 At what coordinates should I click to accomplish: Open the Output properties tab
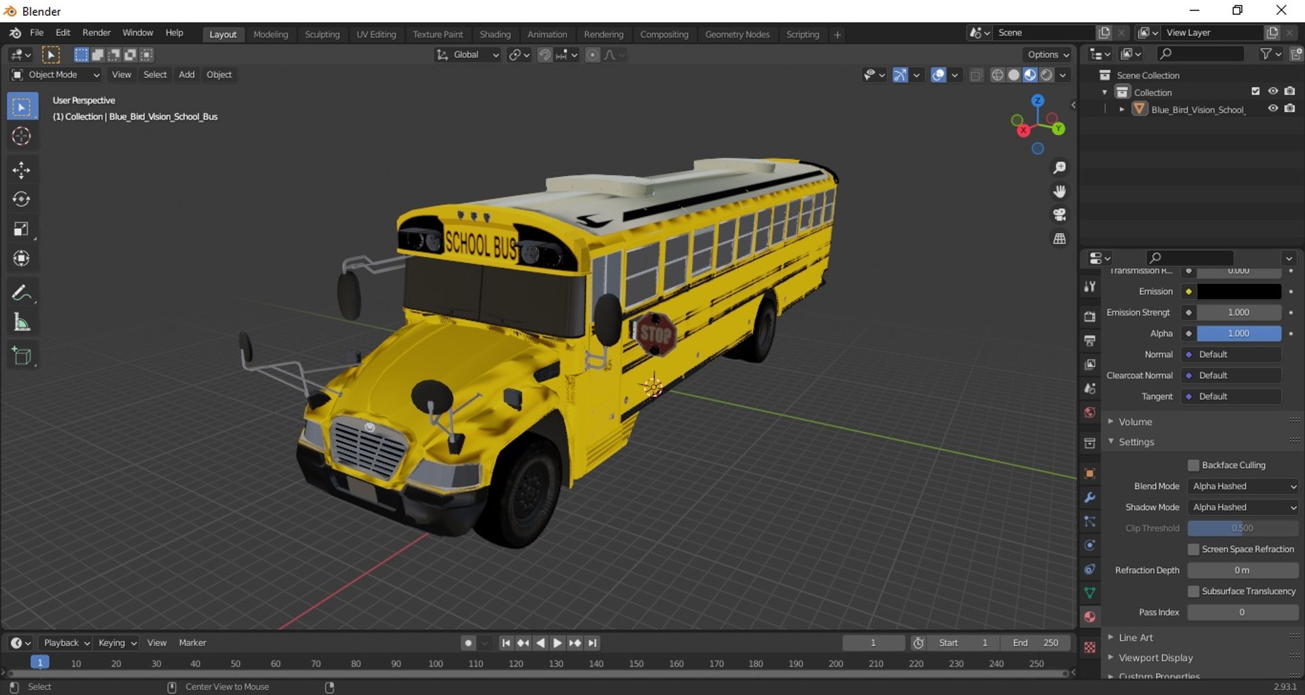(x=1090, y=340)
